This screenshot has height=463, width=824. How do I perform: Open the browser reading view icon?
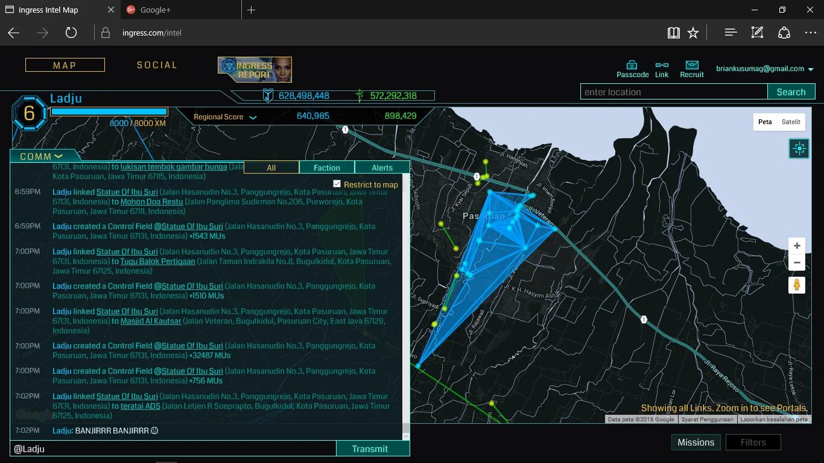(674, 33)
